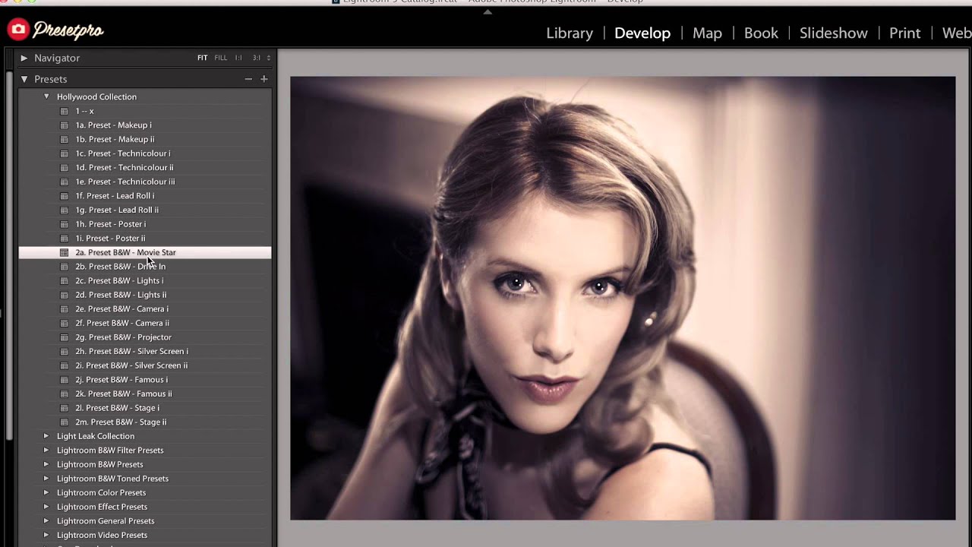
Task: Click the preset icon beside 1 -- x
Action: point(65,111)
